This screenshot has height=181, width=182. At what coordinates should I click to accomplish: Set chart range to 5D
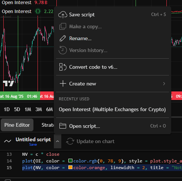[x=17, y=109]
